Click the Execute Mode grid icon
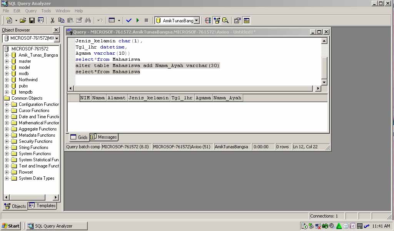The image size is (394, 231). pyautogui.click(x=112, y=20)
